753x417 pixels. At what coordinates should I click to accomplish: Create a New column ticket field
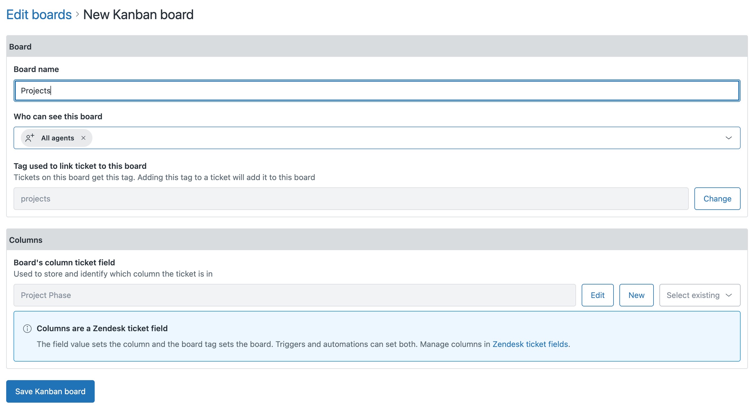point(636,295)
